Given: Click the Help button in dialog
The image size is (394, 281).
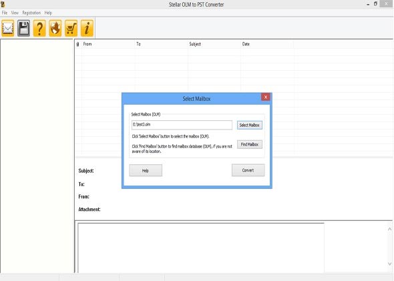Looking at the screenshot, I should pos(146,170).
